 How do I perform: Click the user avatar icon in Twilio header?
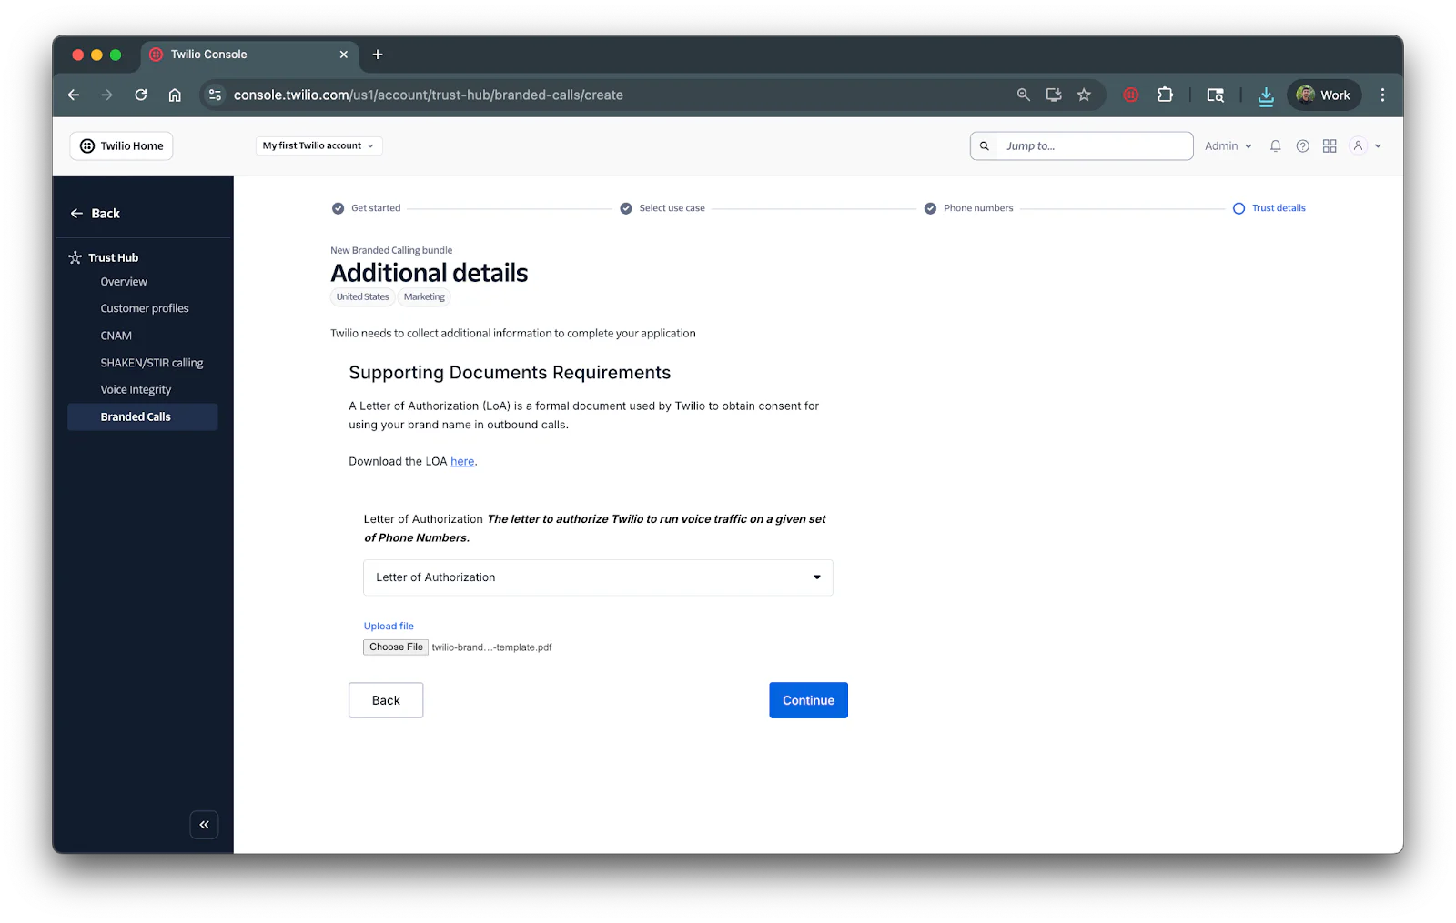coord(1358,145)
